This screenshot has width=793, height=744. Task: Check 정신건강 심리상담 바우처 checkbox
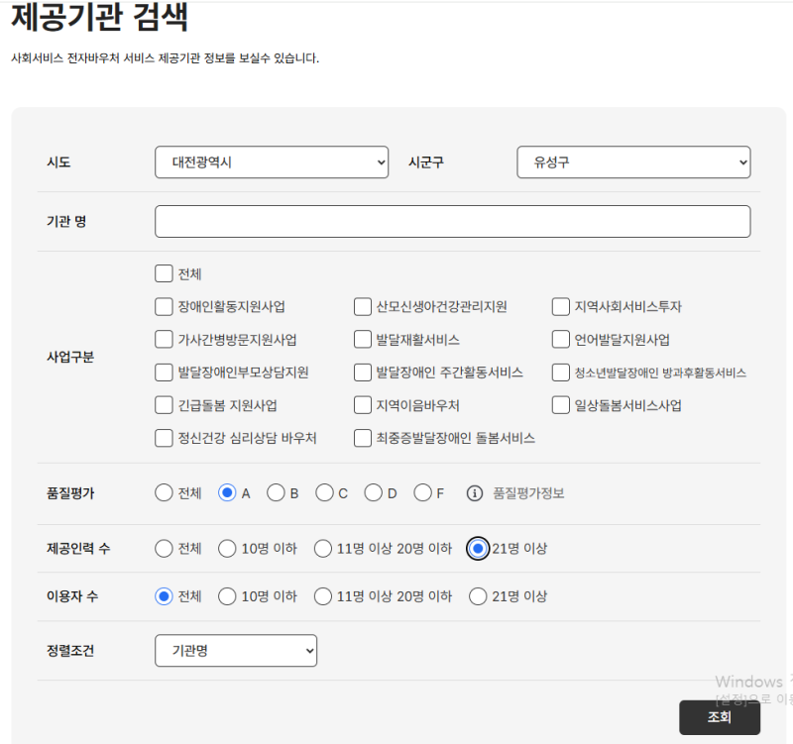tap(164, 438)
